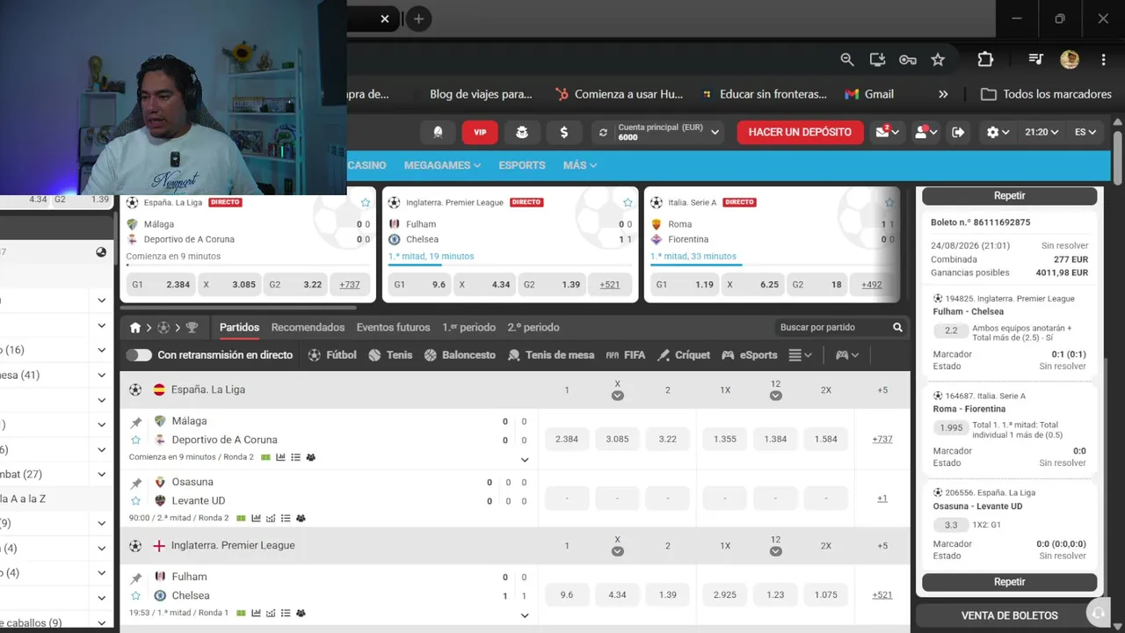Click the rocket icon beside the VIP button
Image resolution: width=1125 pixels, height=633 pixels.
438,132
